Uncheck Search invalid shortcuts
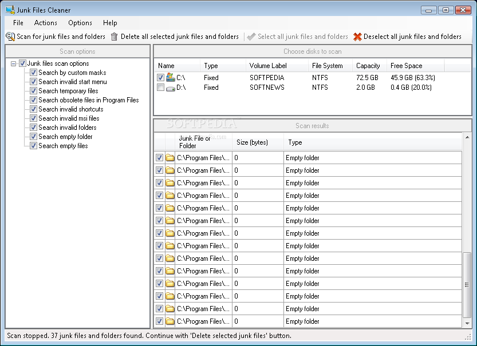The width and height of the screenshot is (477, 346). tap(33, 109)
